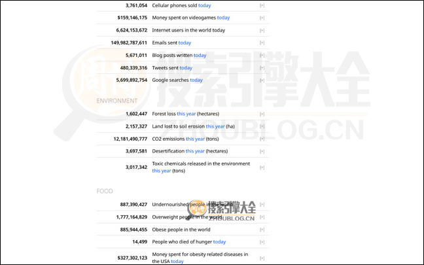Click the 'this year' link in CO2 emissions
The image size is (424, 265).
click(x=195, y=139)
